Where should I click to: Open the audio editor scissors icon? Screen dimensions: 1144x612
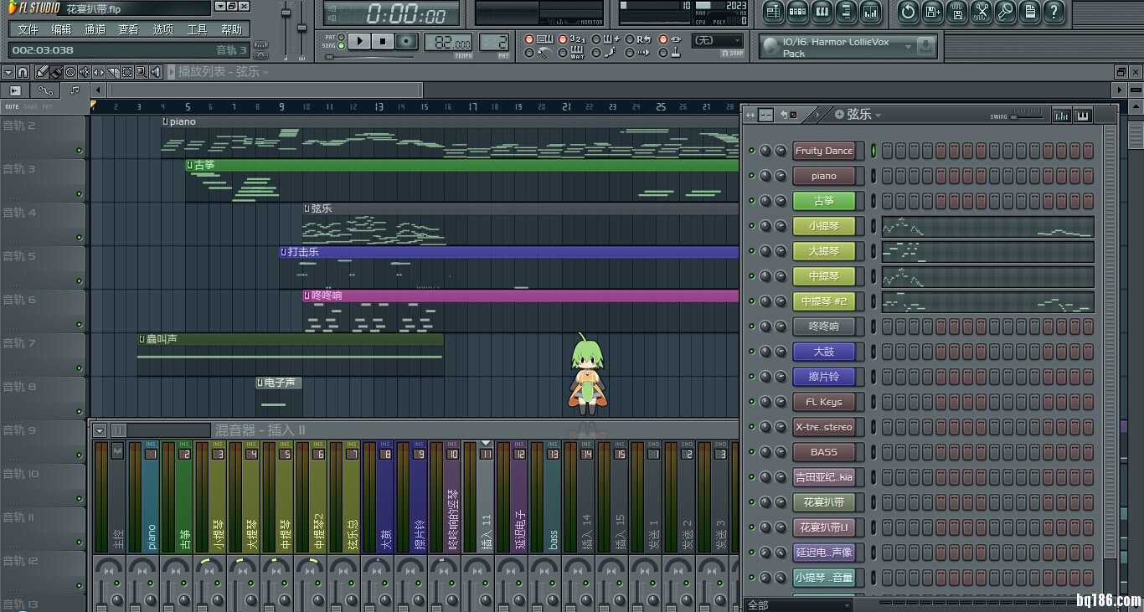click(x=981, y=12)
